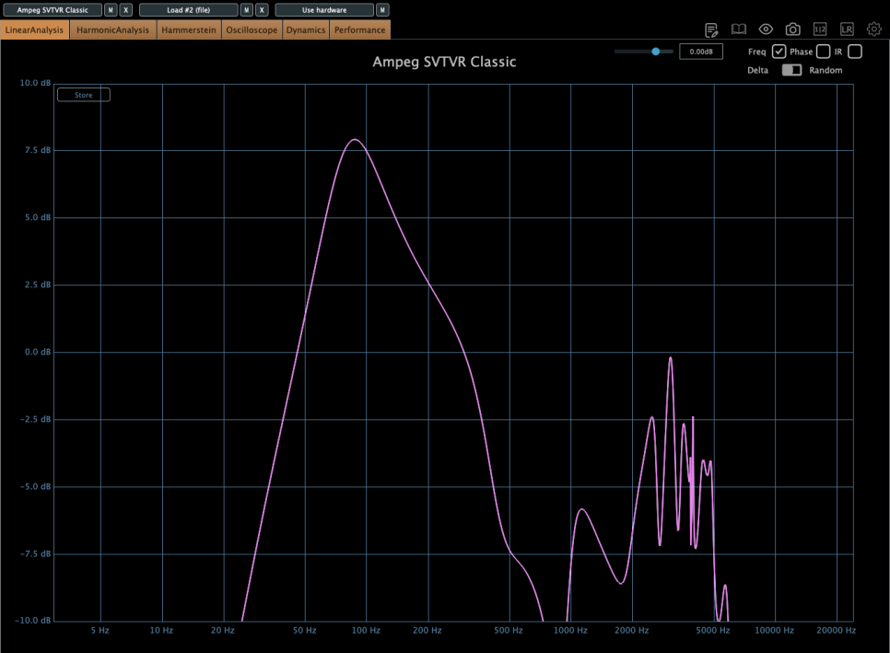Click the Store button
Screen dimensions: 890x653
[x=84, y=95]
